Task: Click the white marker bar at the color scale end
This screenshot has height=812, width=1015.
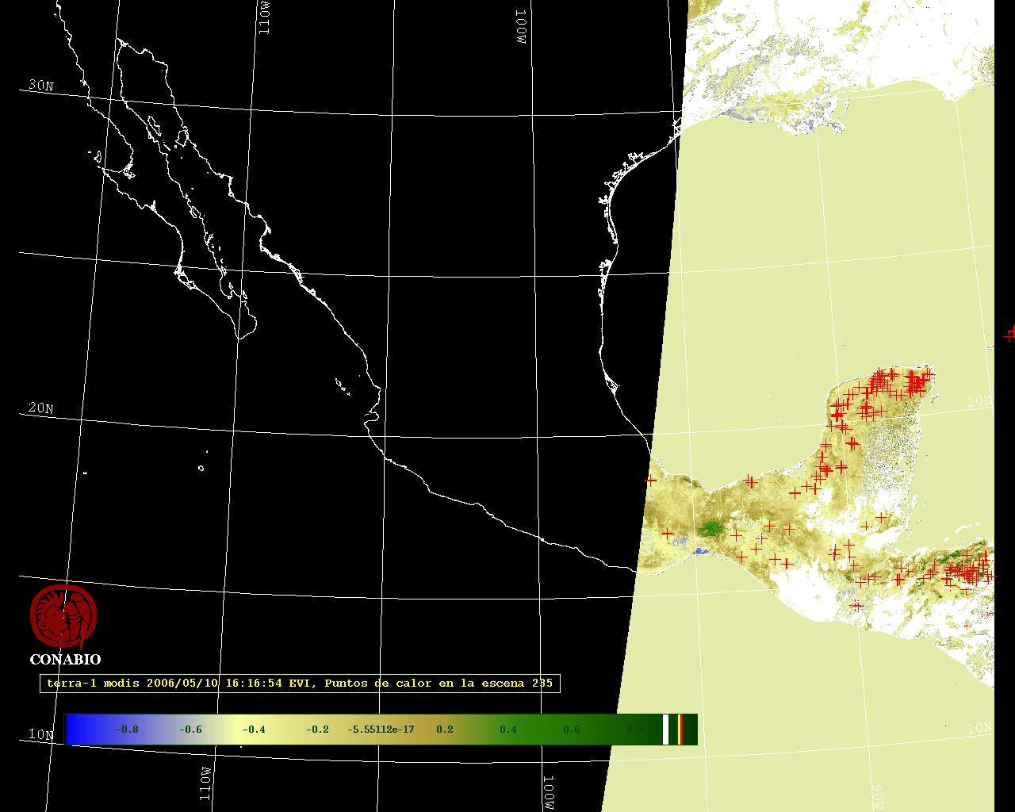Action: pos(666,730)
